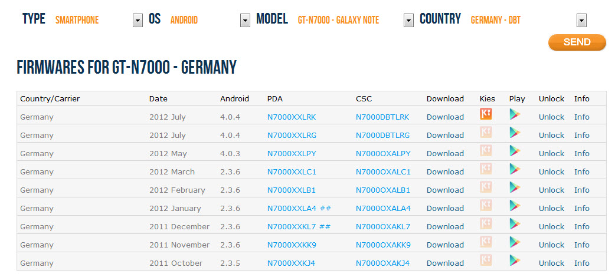Image resolution: width=615 pixels, height=277 pixels.
Task: Click the Country/Carrier column header
Action: [x=50, y=99]
